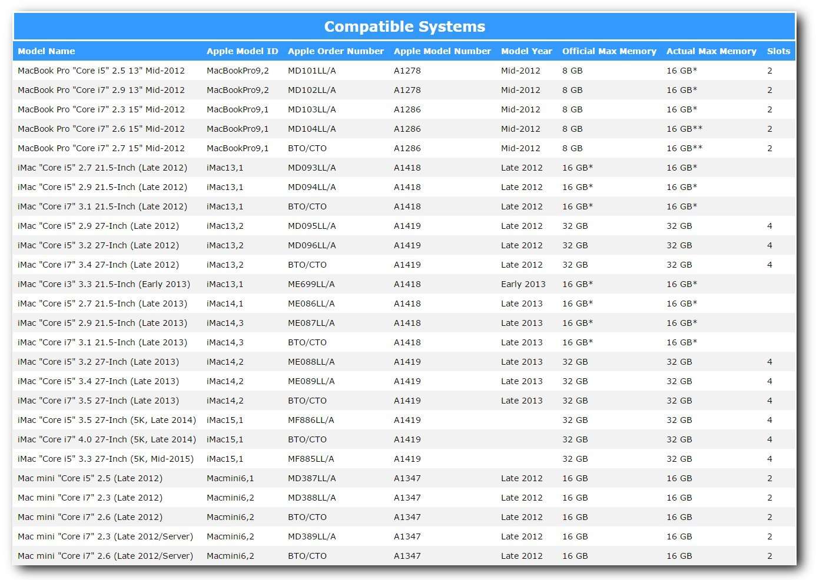
Task: Click order number ME699LL/A
Action: coord(311,284)
